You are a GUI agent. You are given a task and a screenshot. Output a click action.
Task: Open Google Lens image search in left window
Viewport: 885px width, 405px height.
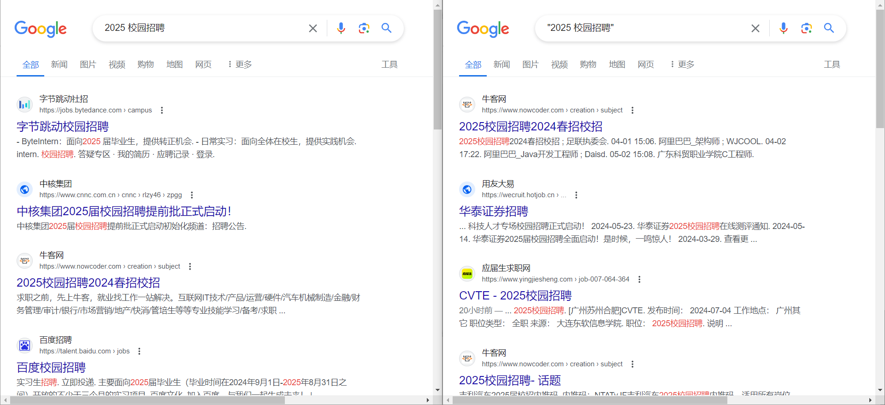[364, 29]
